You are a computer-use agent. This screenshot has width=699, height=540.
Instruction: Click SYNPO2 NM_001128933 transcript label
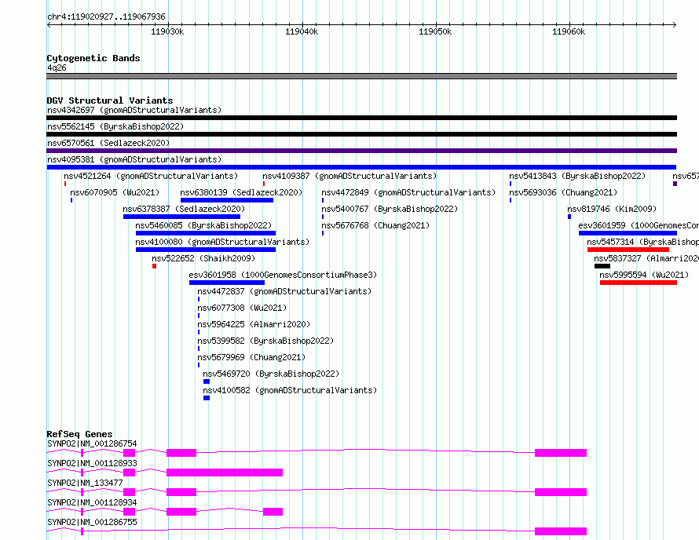92,463
